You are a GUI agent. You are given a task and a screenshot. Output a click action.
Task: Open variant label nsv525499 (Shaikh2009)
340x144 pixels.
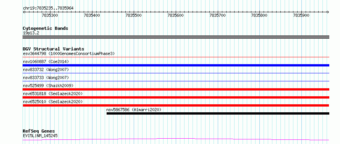(x=48, y=86)
